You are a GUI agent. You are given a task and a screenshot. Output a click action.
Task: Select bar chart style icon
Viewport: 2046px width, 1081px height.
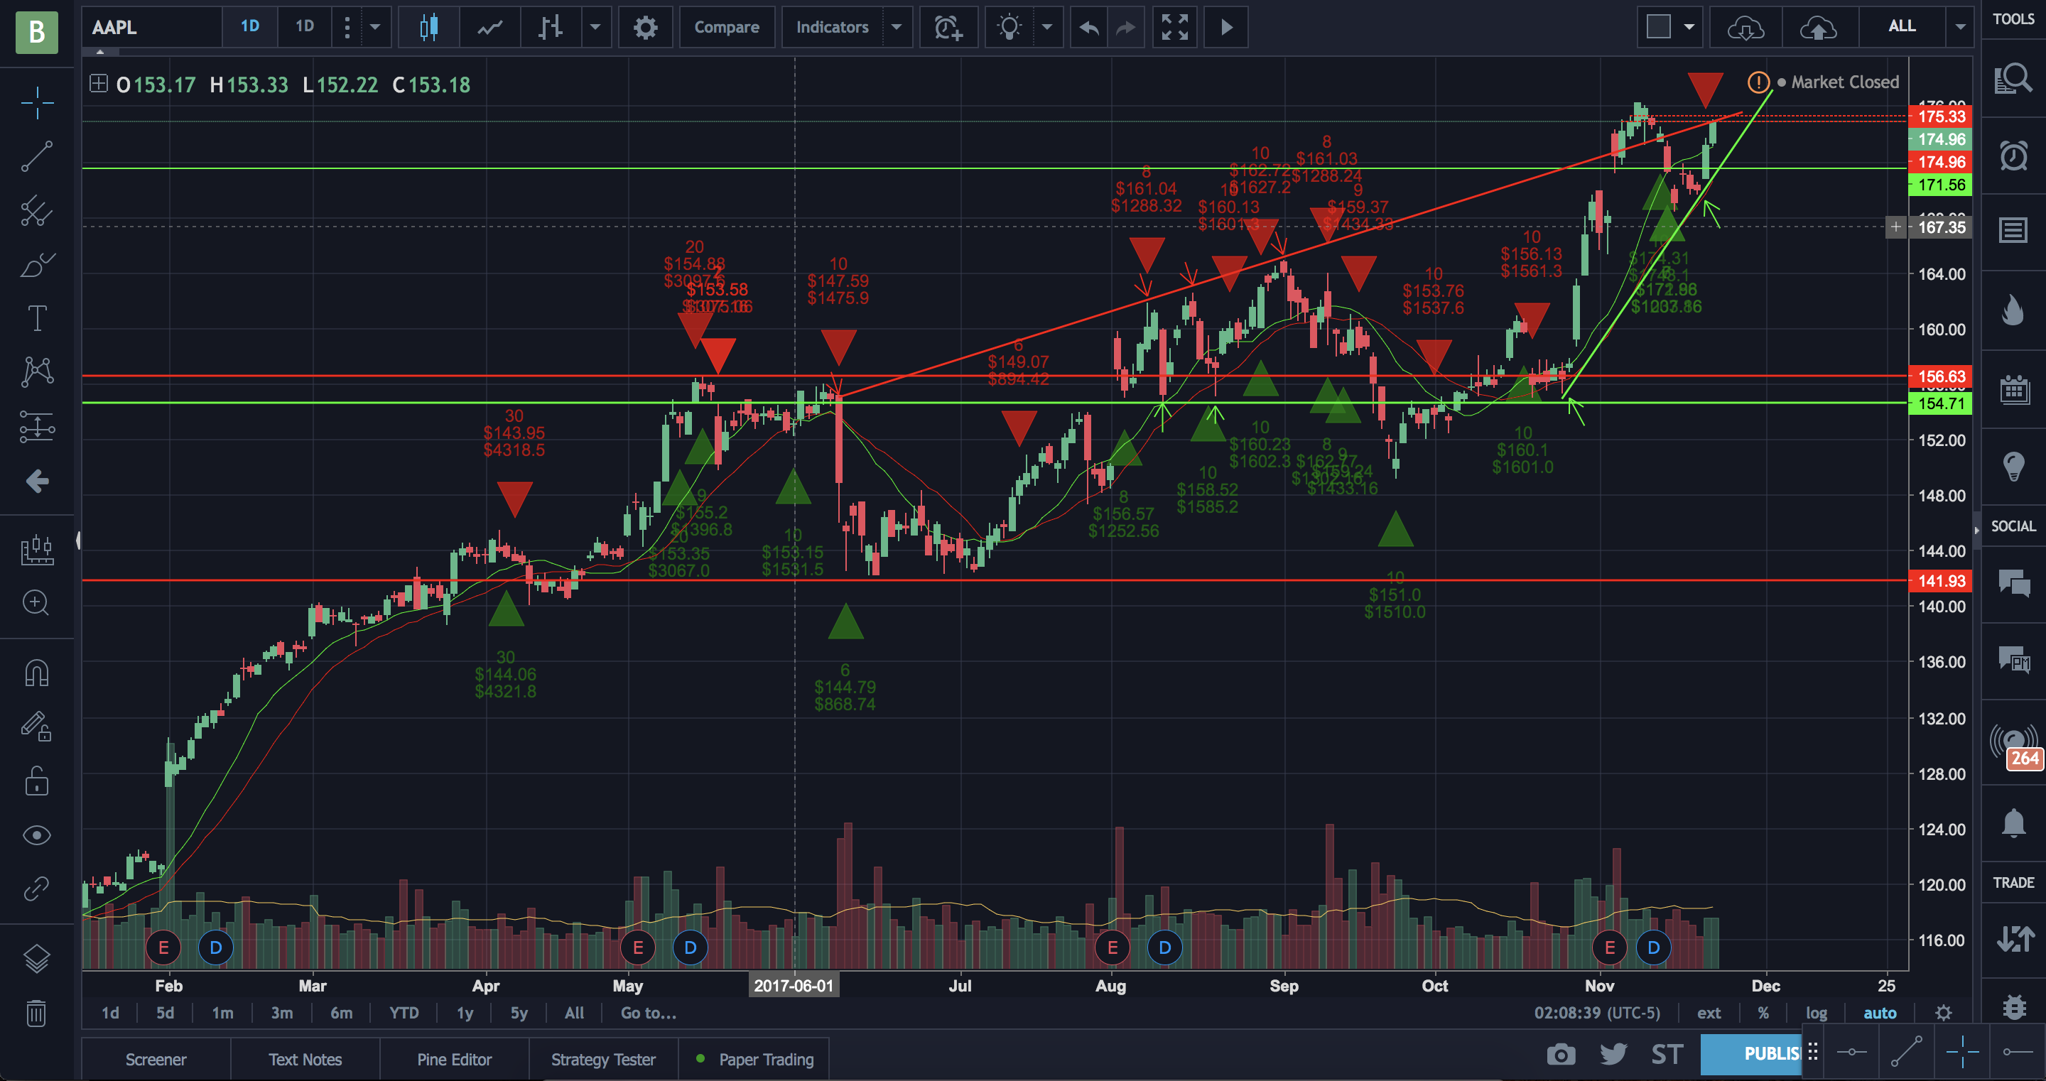tap(551, 28)
